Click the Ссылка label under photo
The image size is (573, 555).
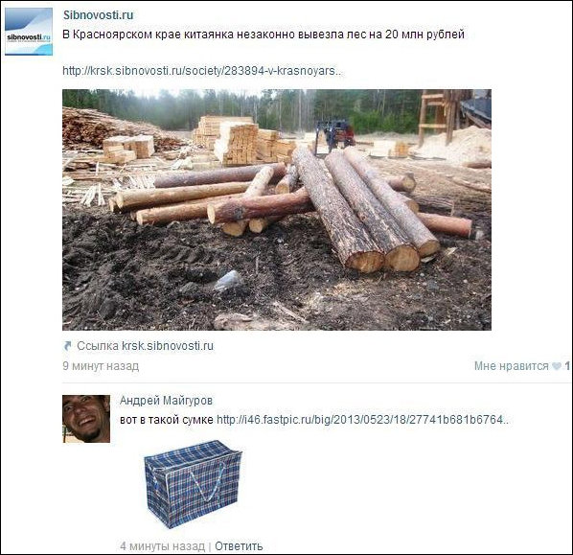[98, 346]
